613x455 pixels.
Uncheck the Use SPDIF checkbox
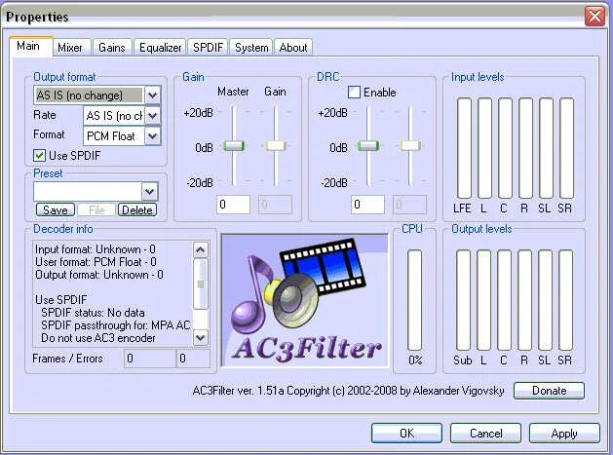click(39, 155)
